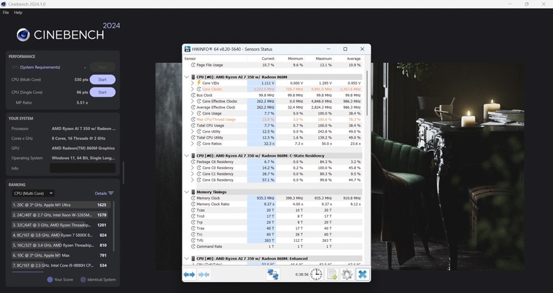Select ranking entry Intel Core i9-9880H
The image size is (553, 293).
click(x=61, y=265)
